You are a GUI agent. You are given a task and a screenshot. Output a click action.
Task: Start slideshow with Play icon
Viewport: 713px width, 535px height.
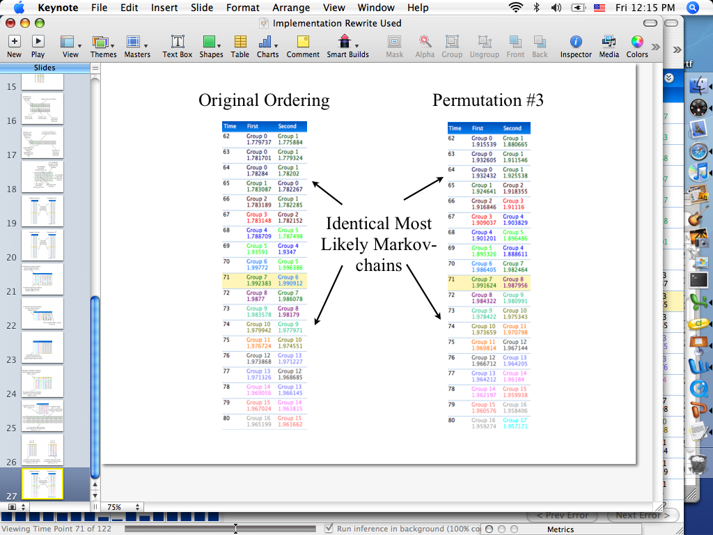(x=38, y=41)
